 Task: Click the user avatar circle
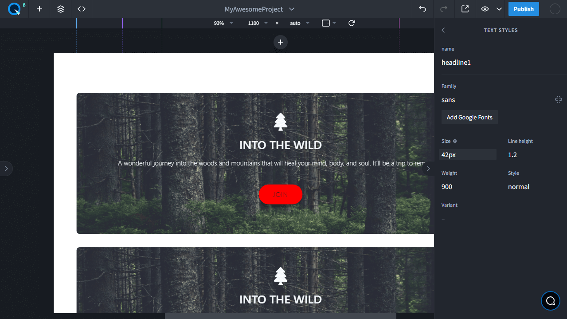tap(555, 9)
